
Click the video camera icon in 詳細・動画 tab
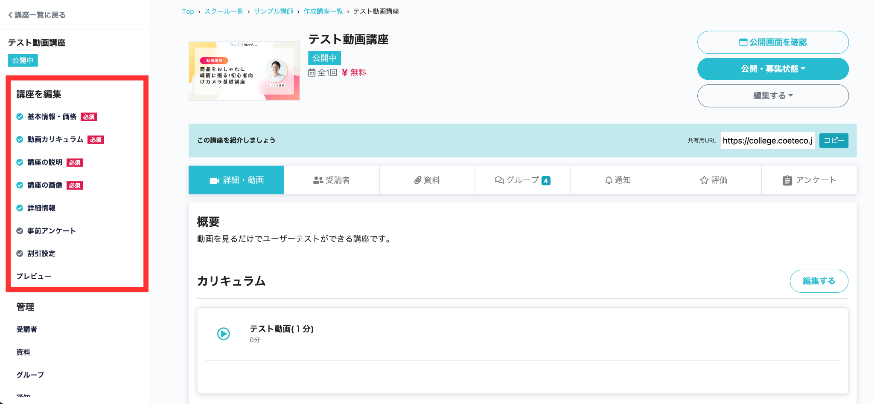[x=214, y=181]
